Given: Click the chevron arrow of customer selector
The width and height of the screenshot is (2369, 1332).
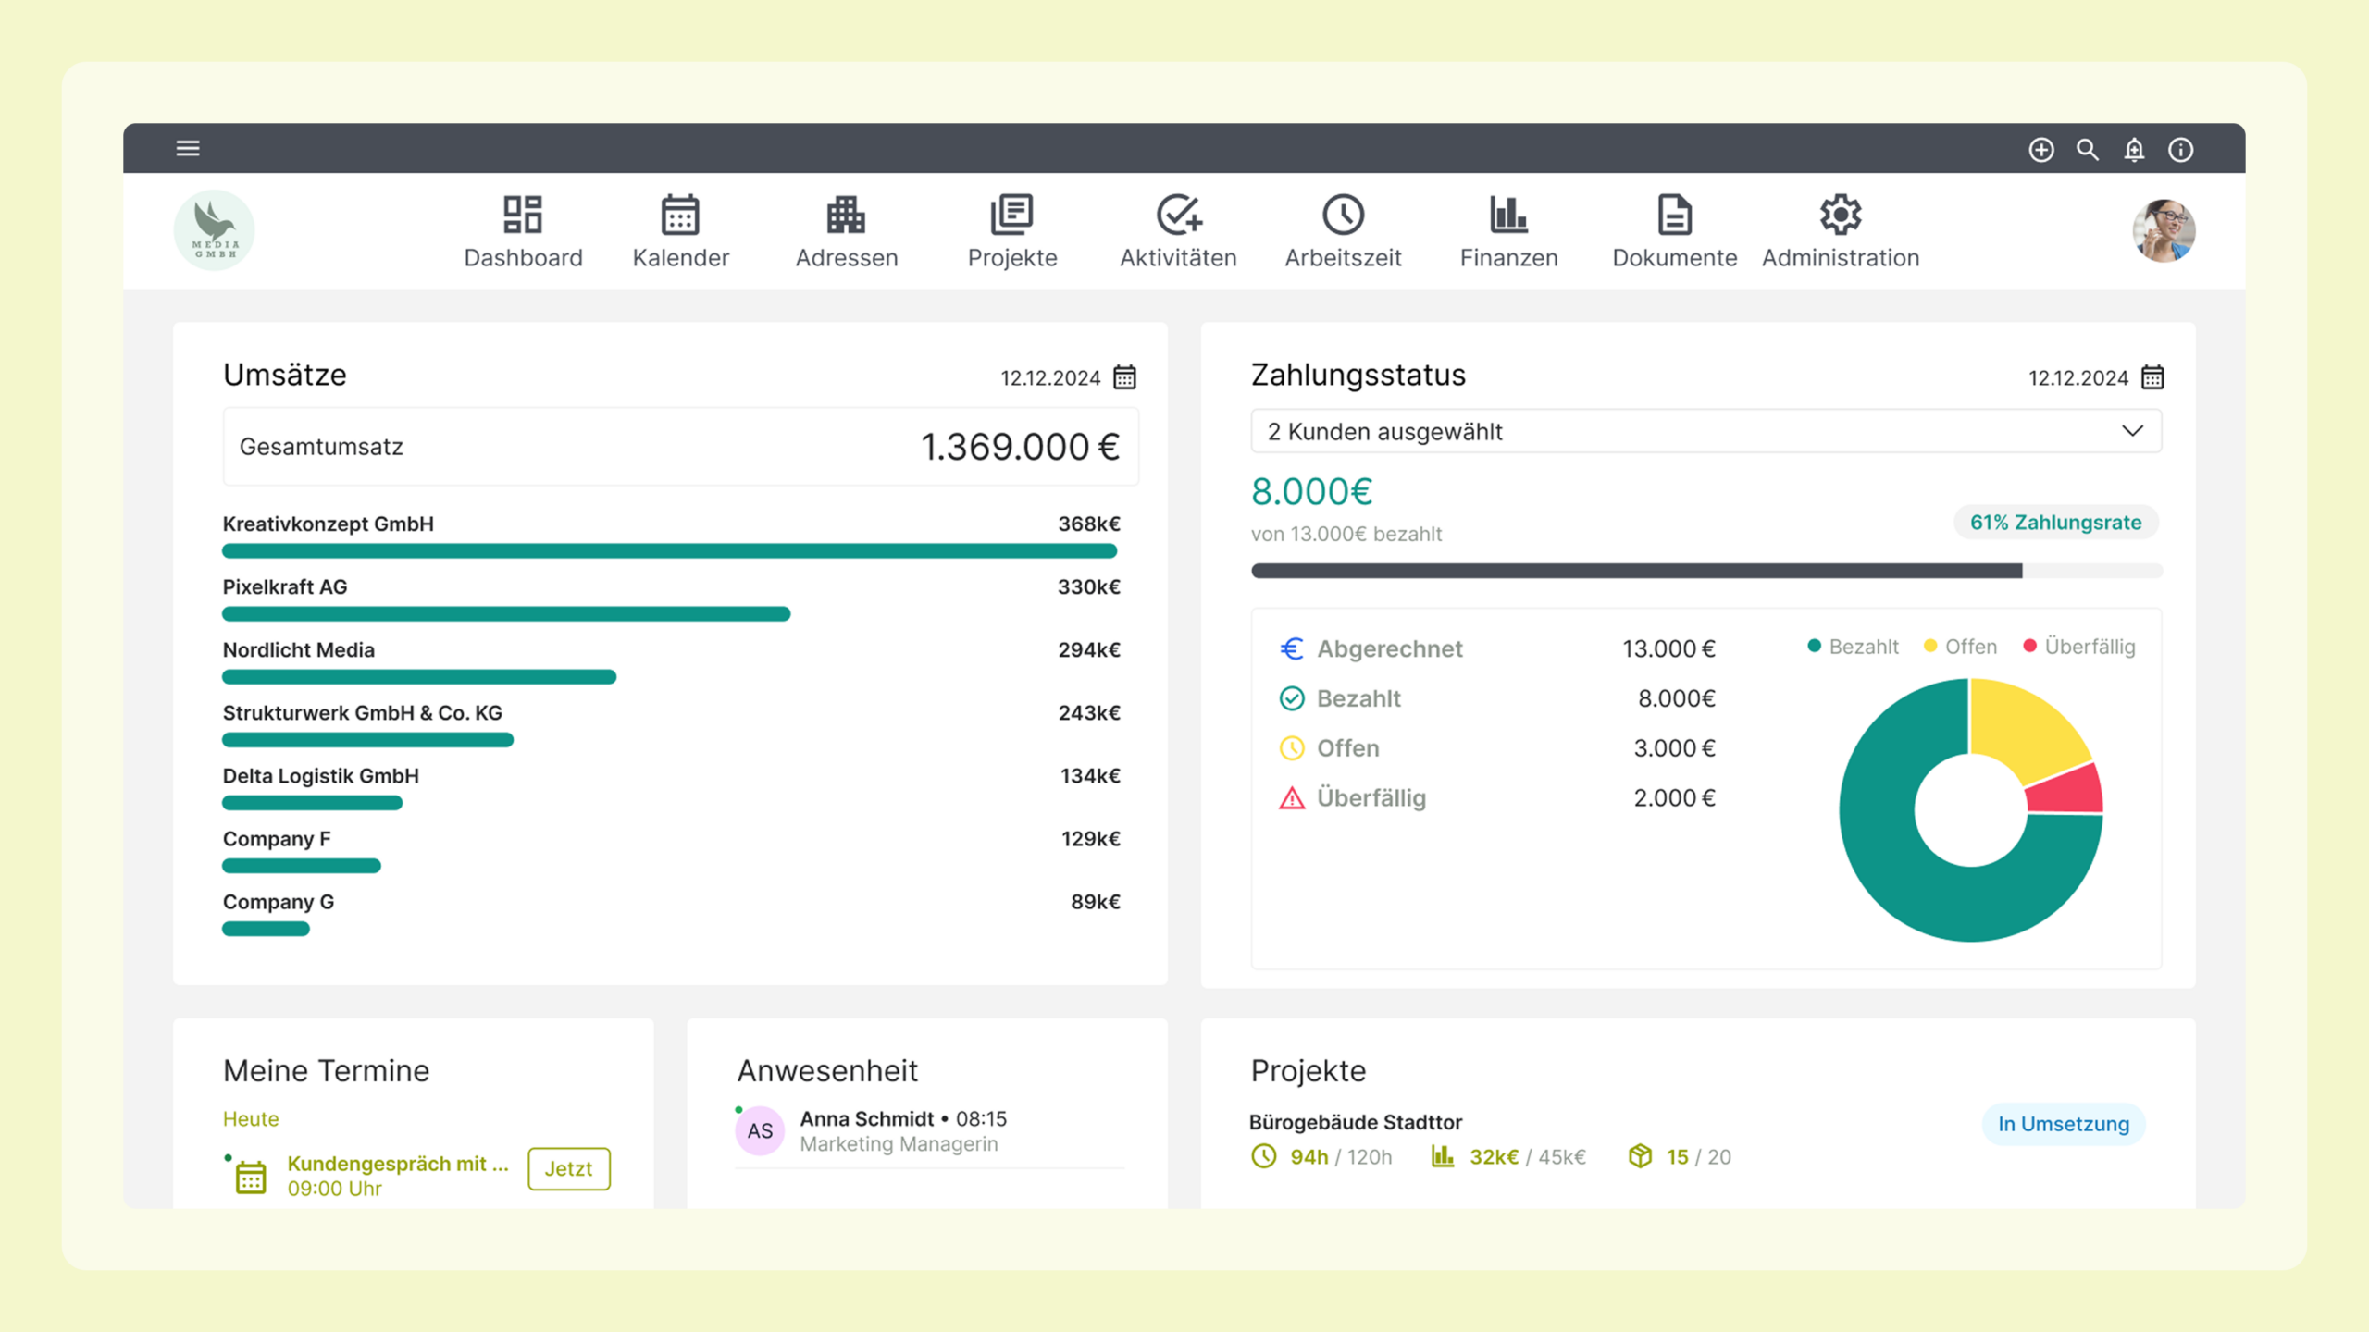Looking at the screenshot, I should click(x=2132, y=431).
